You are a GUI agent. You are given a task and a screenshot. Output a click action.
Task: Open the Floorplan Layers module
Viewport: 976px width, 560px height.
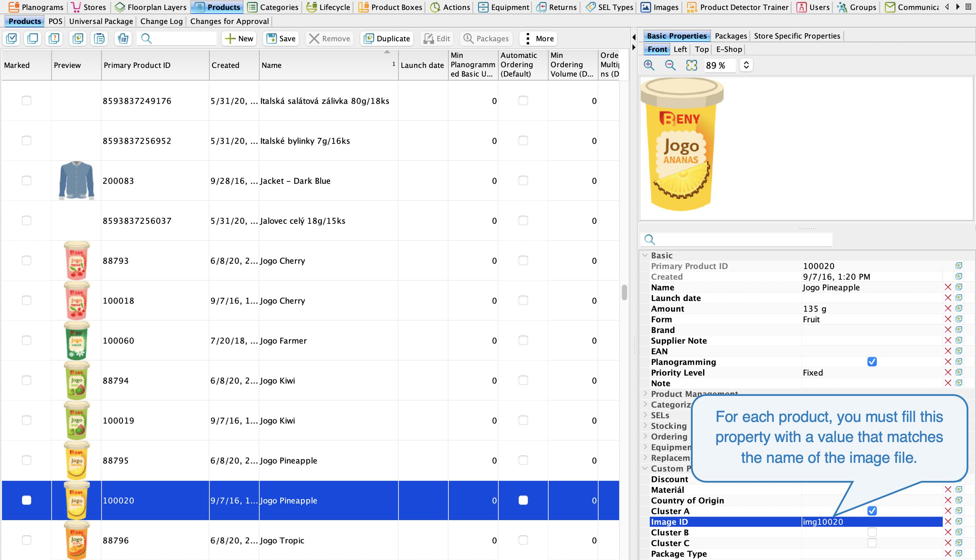click(150, 7)
